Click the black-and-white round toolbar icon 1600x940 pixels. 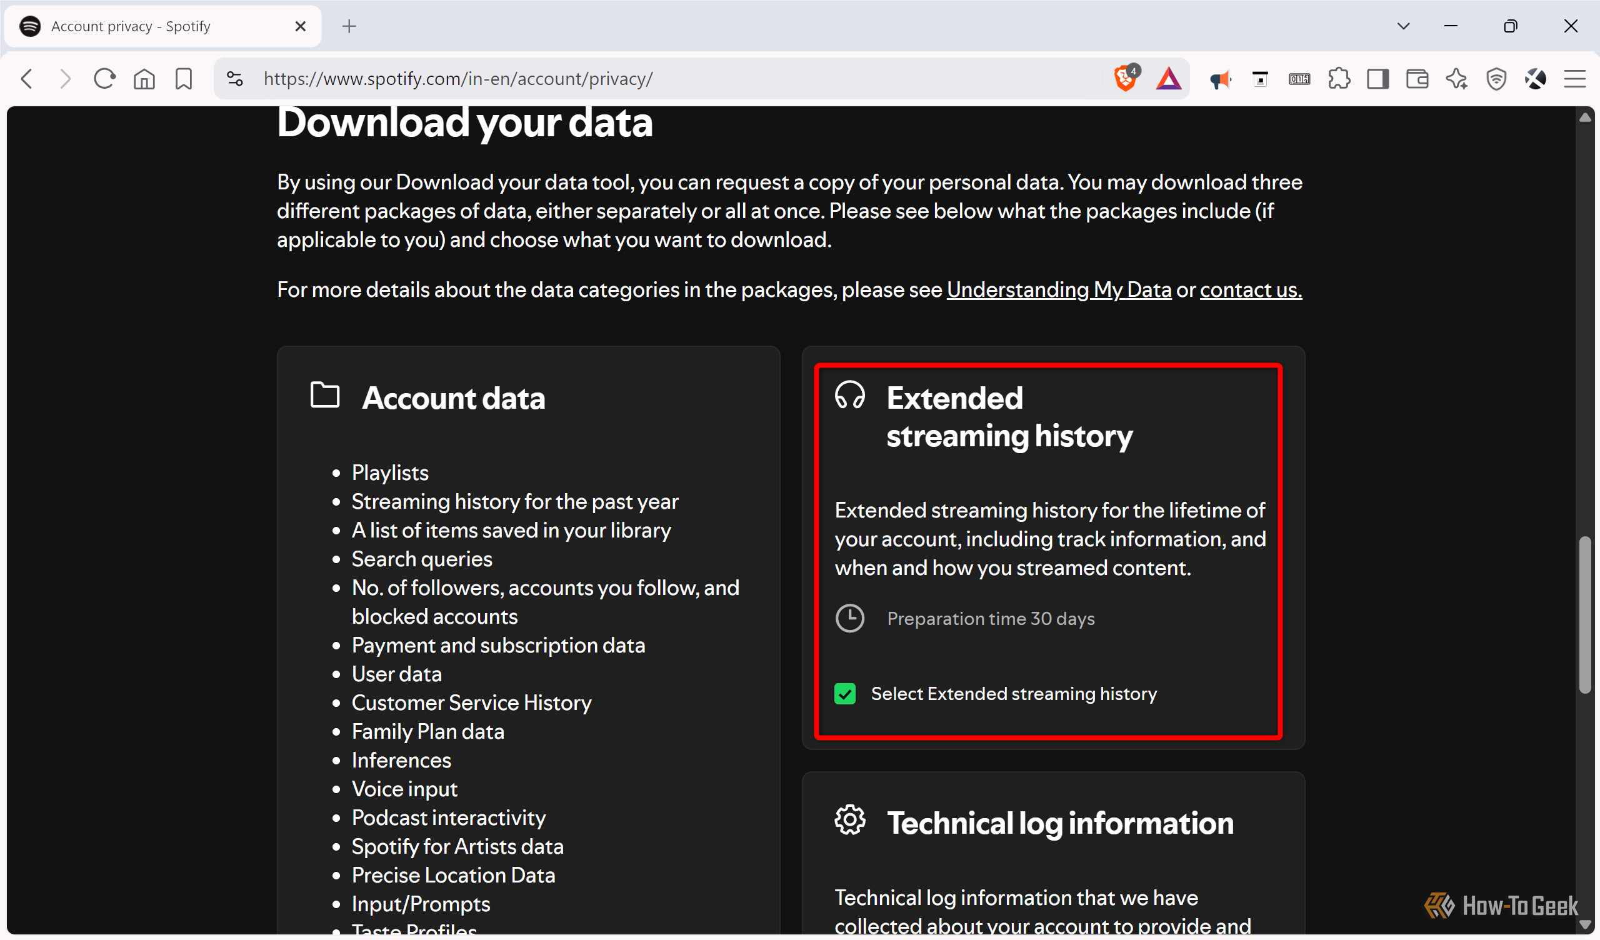coord(1535,79)
